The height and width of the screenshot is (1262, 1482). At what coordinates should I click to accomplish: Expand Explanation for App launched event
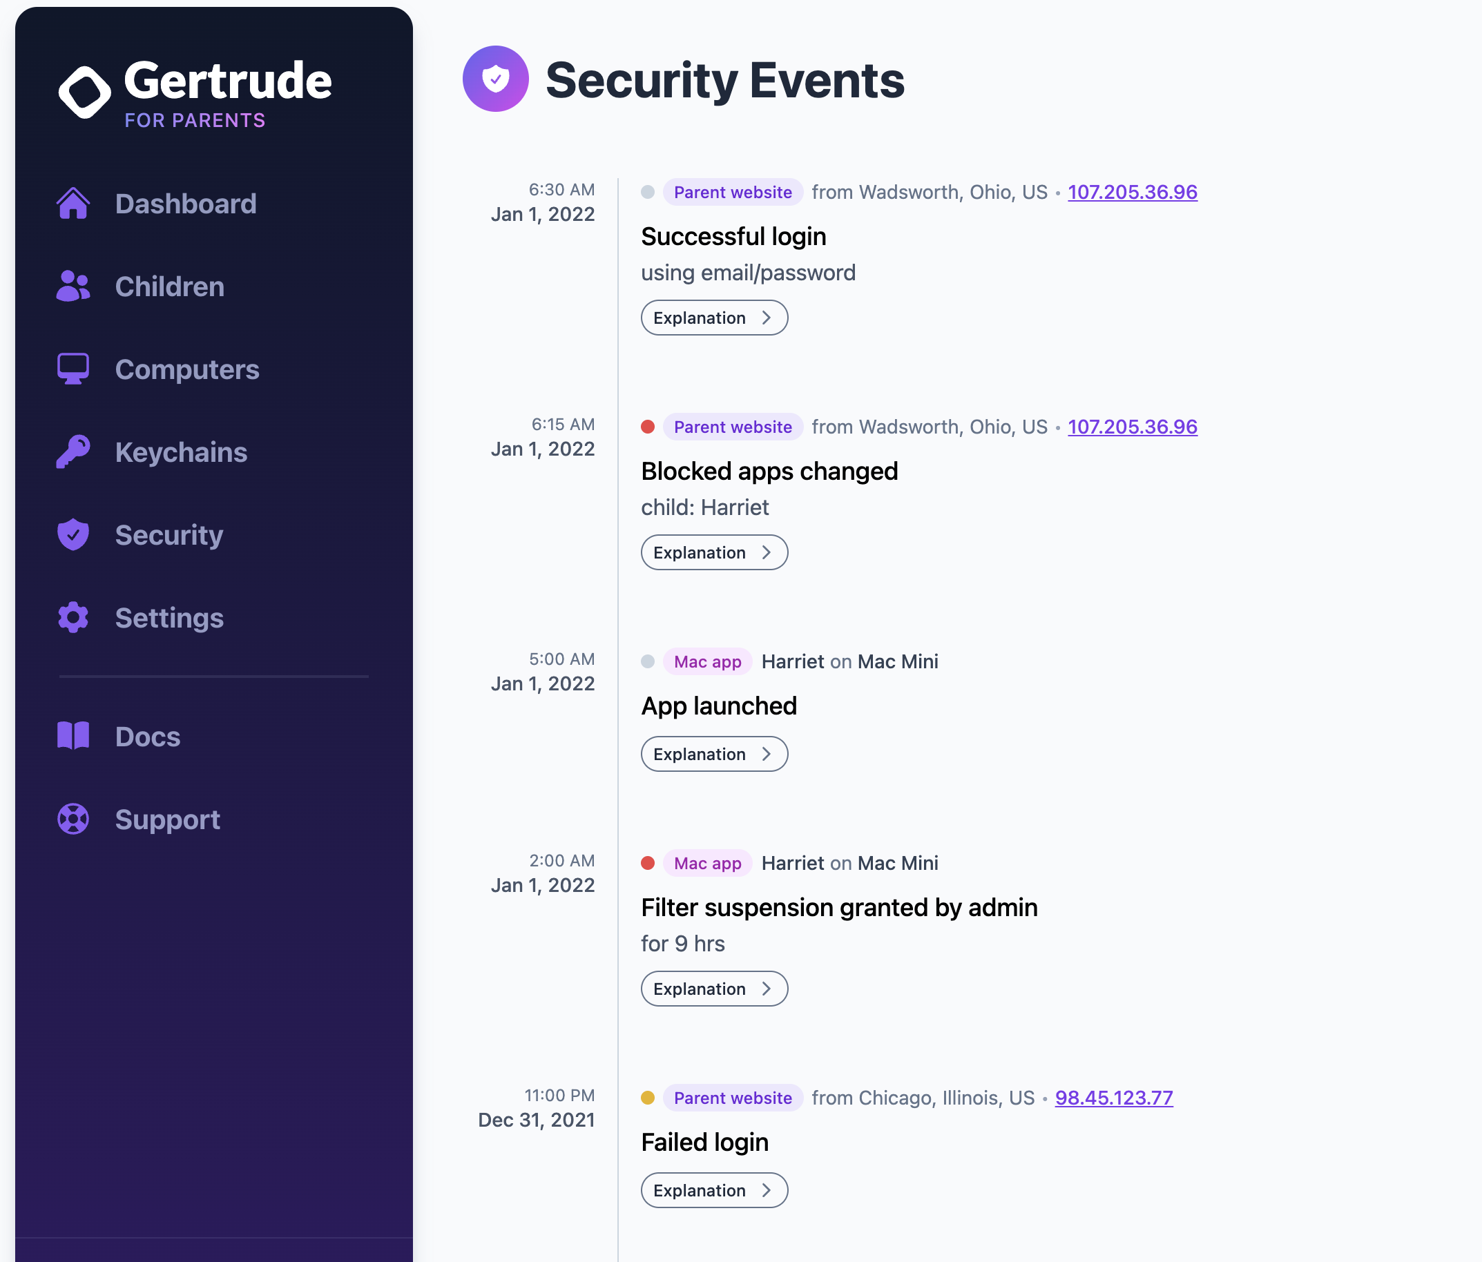click(714, 755)
